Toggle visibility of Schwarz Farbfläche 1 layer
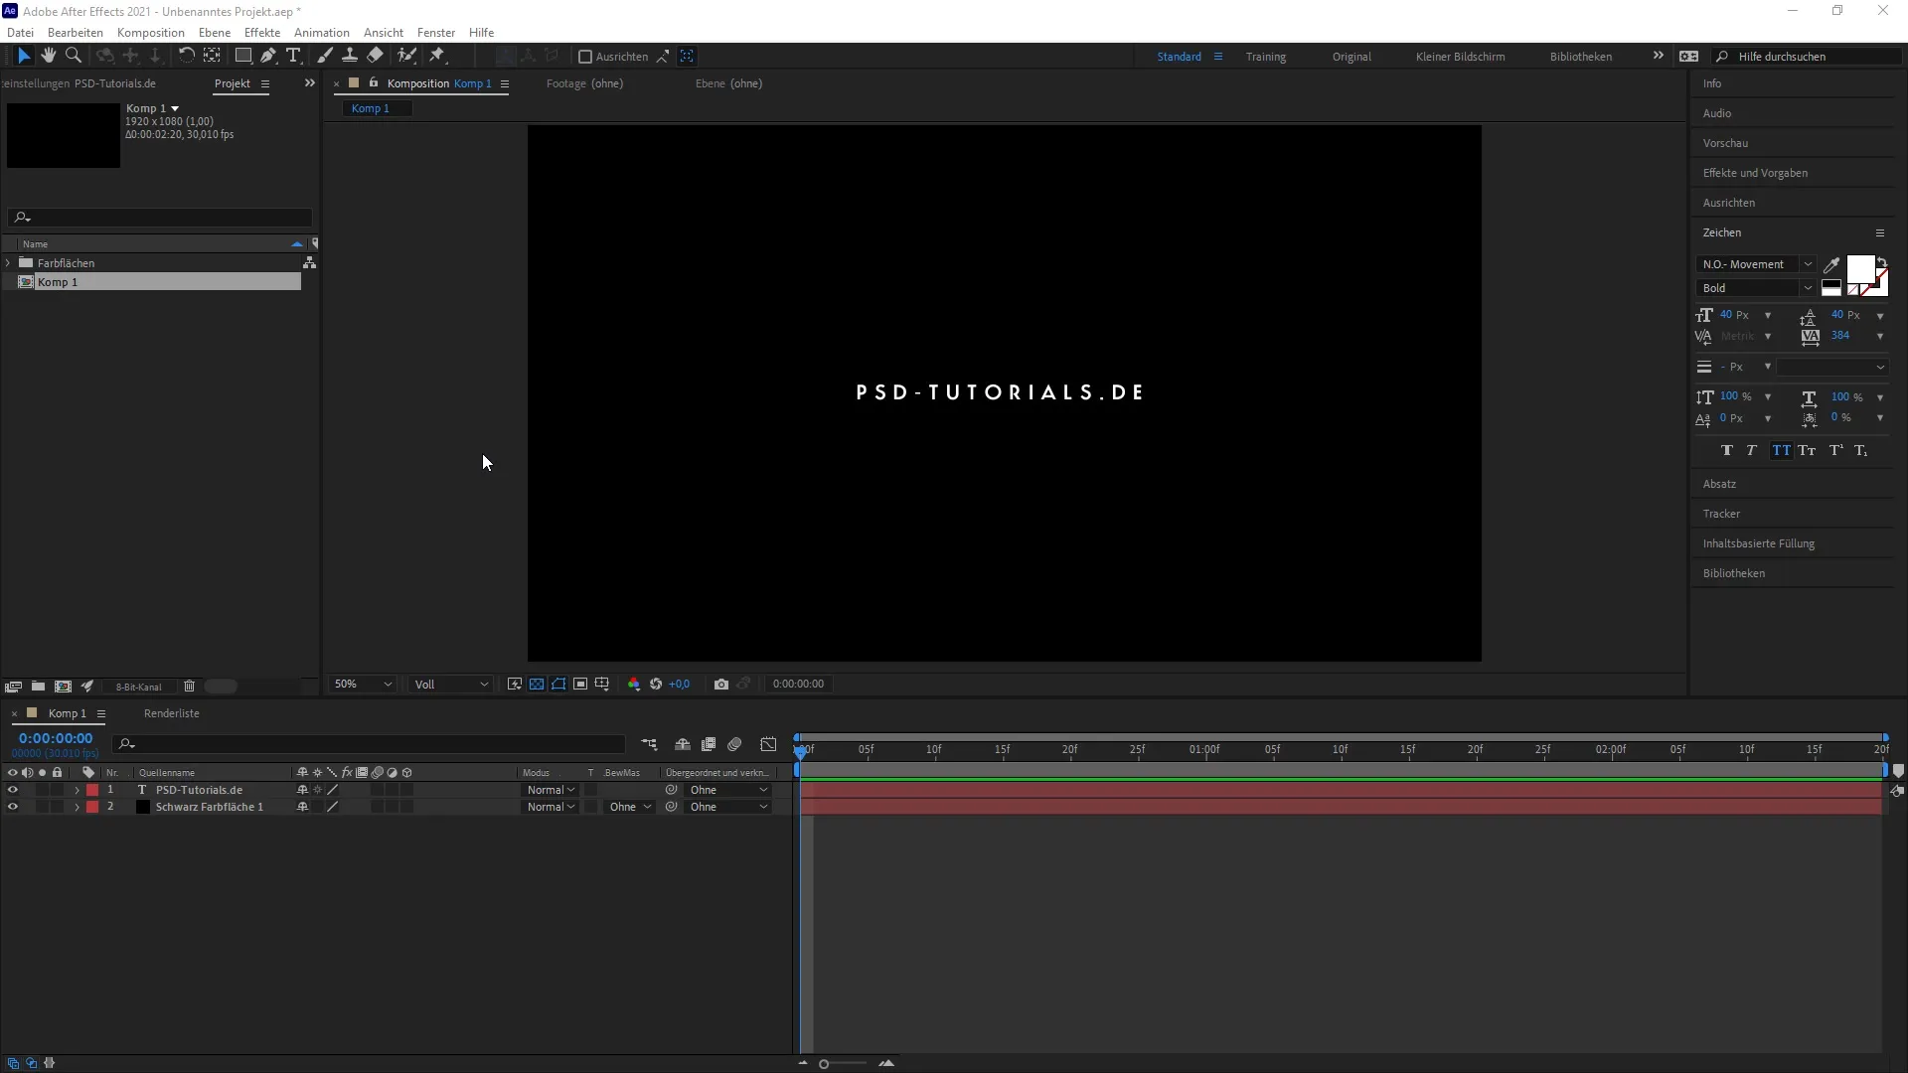The image size is (1908, 1073). point(12,807)
